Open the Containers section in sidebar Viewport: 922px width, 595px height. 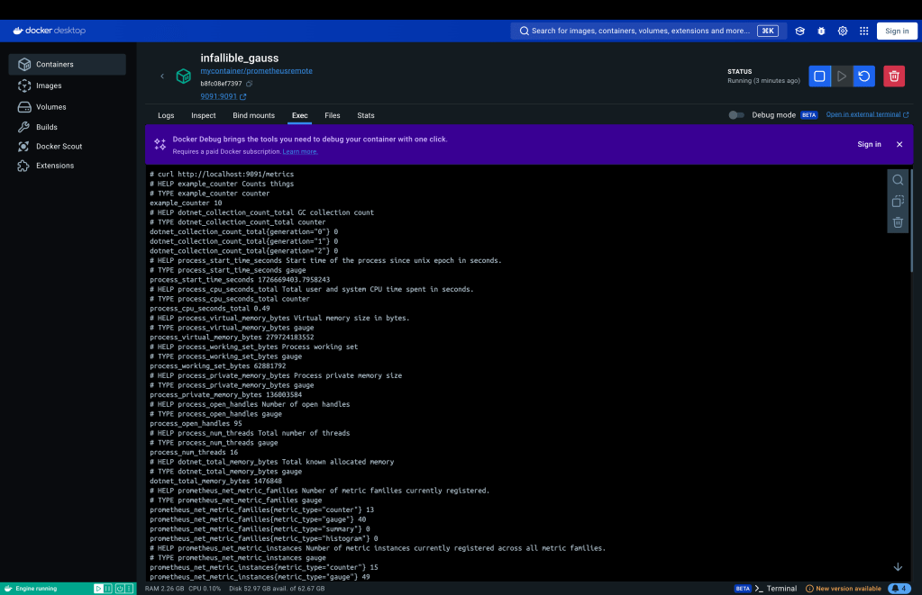(67, 64)
